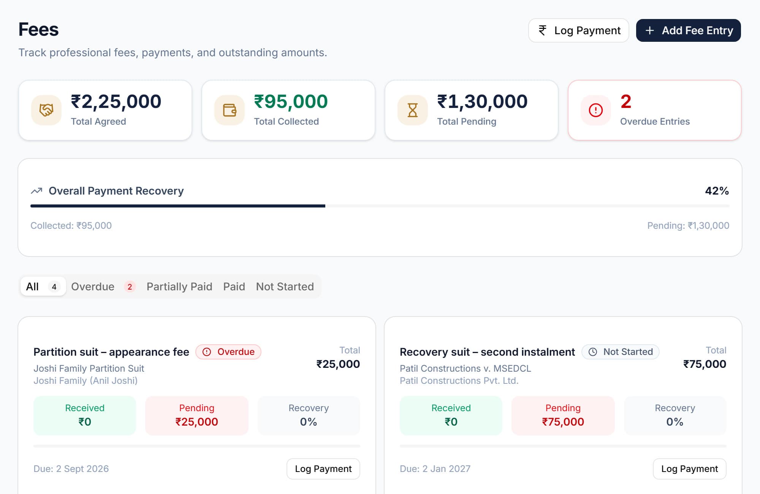This screenshot has height=494, width=760.
Task: Click the Recovery suit card recovery progress bar
Action: 563,446
